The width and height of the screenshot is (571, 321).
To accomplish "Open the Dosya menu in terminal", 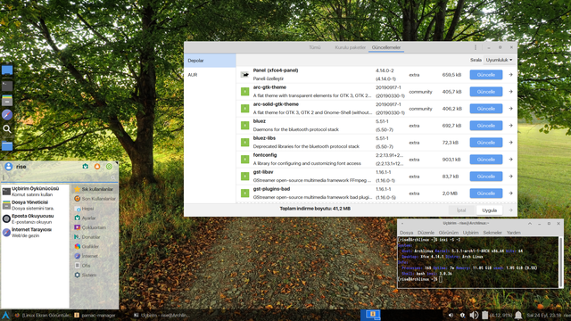I will [407, 233].
